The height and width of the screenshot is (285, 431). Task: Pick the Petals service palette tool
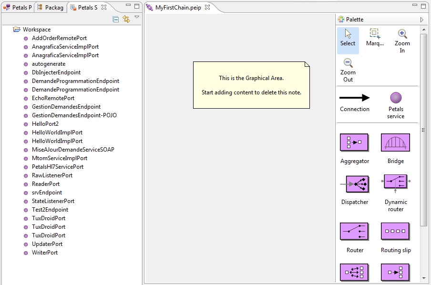(x=396, y=98)
